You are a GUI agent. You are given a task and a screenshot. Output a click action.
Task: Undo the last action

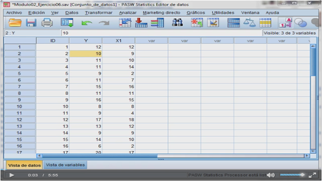point(87,23)
